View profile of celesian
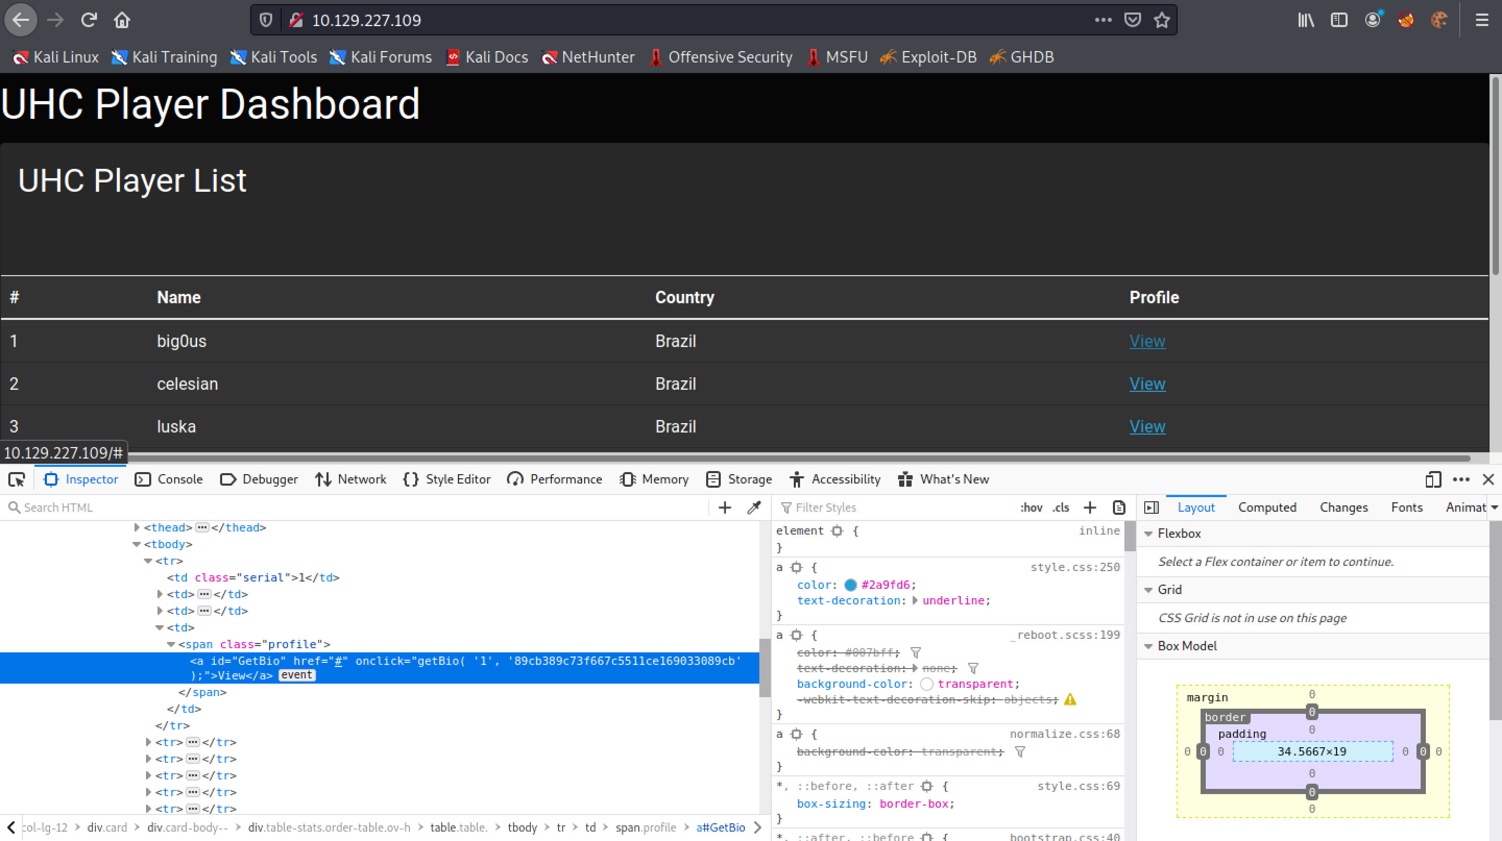Screen dimensions: 1502x841 (1147, 385)
